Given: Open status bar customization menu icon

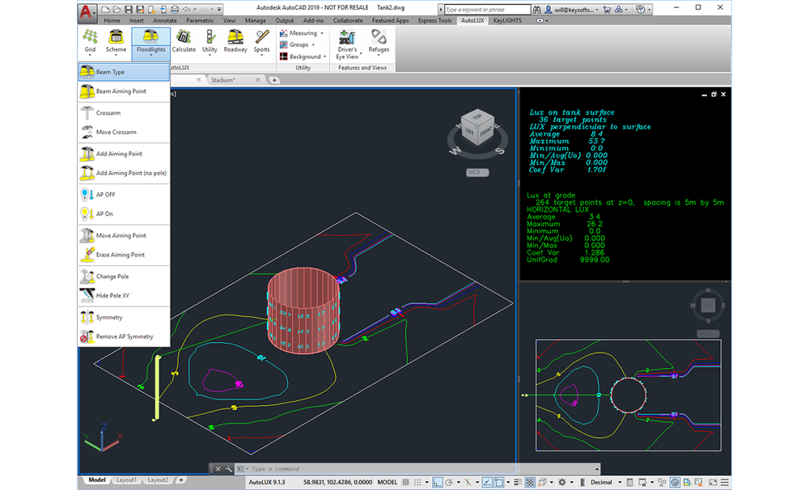Looking at the screenshot, I should point(724,483).
